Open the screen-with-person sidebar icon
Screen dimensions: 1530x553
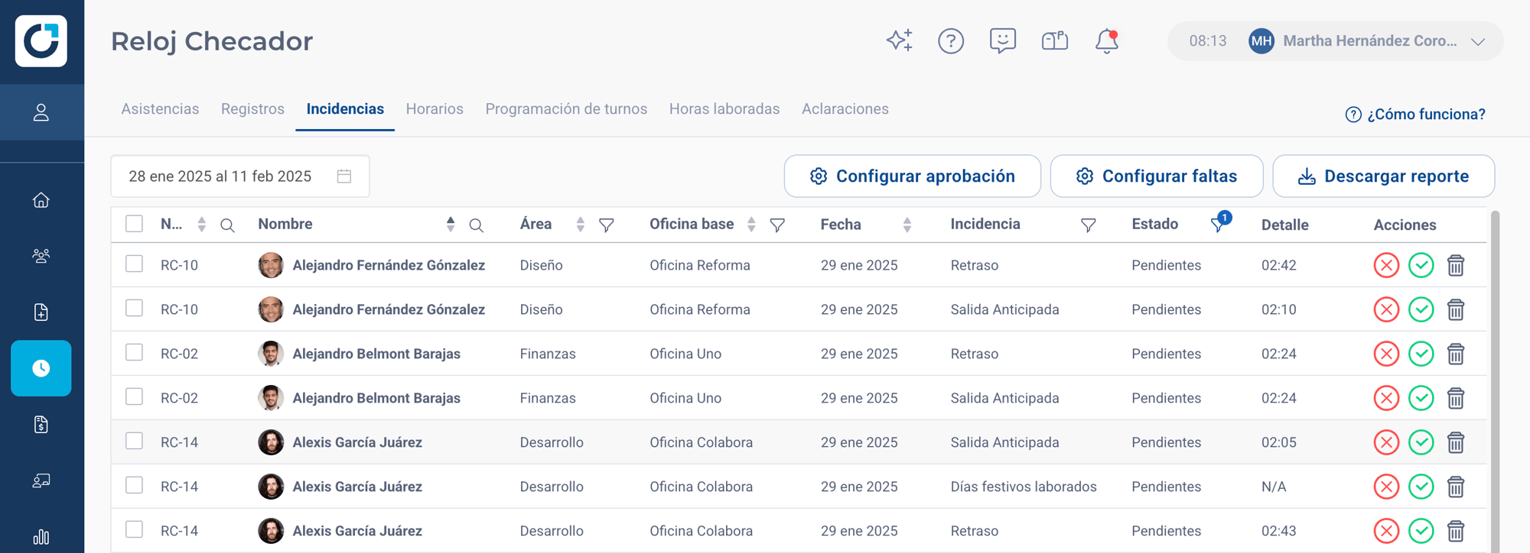41,480
